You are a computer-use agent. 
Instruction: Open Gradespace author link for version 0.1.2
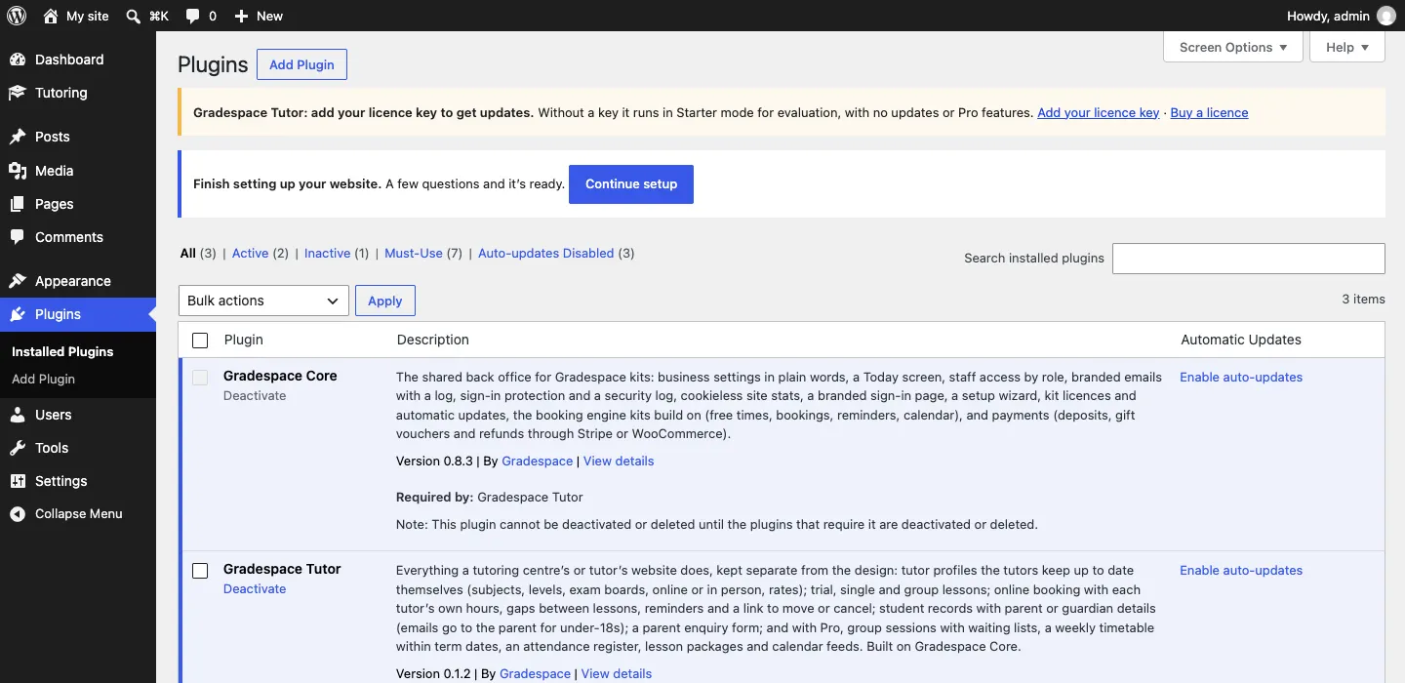pyautogui.click(x=535, y=673)
